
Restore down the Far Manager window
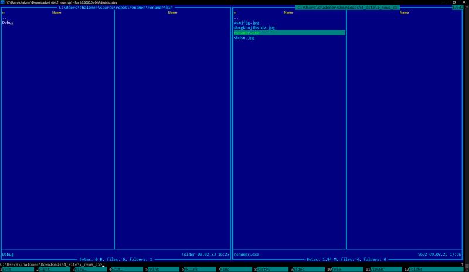[454, 2]
